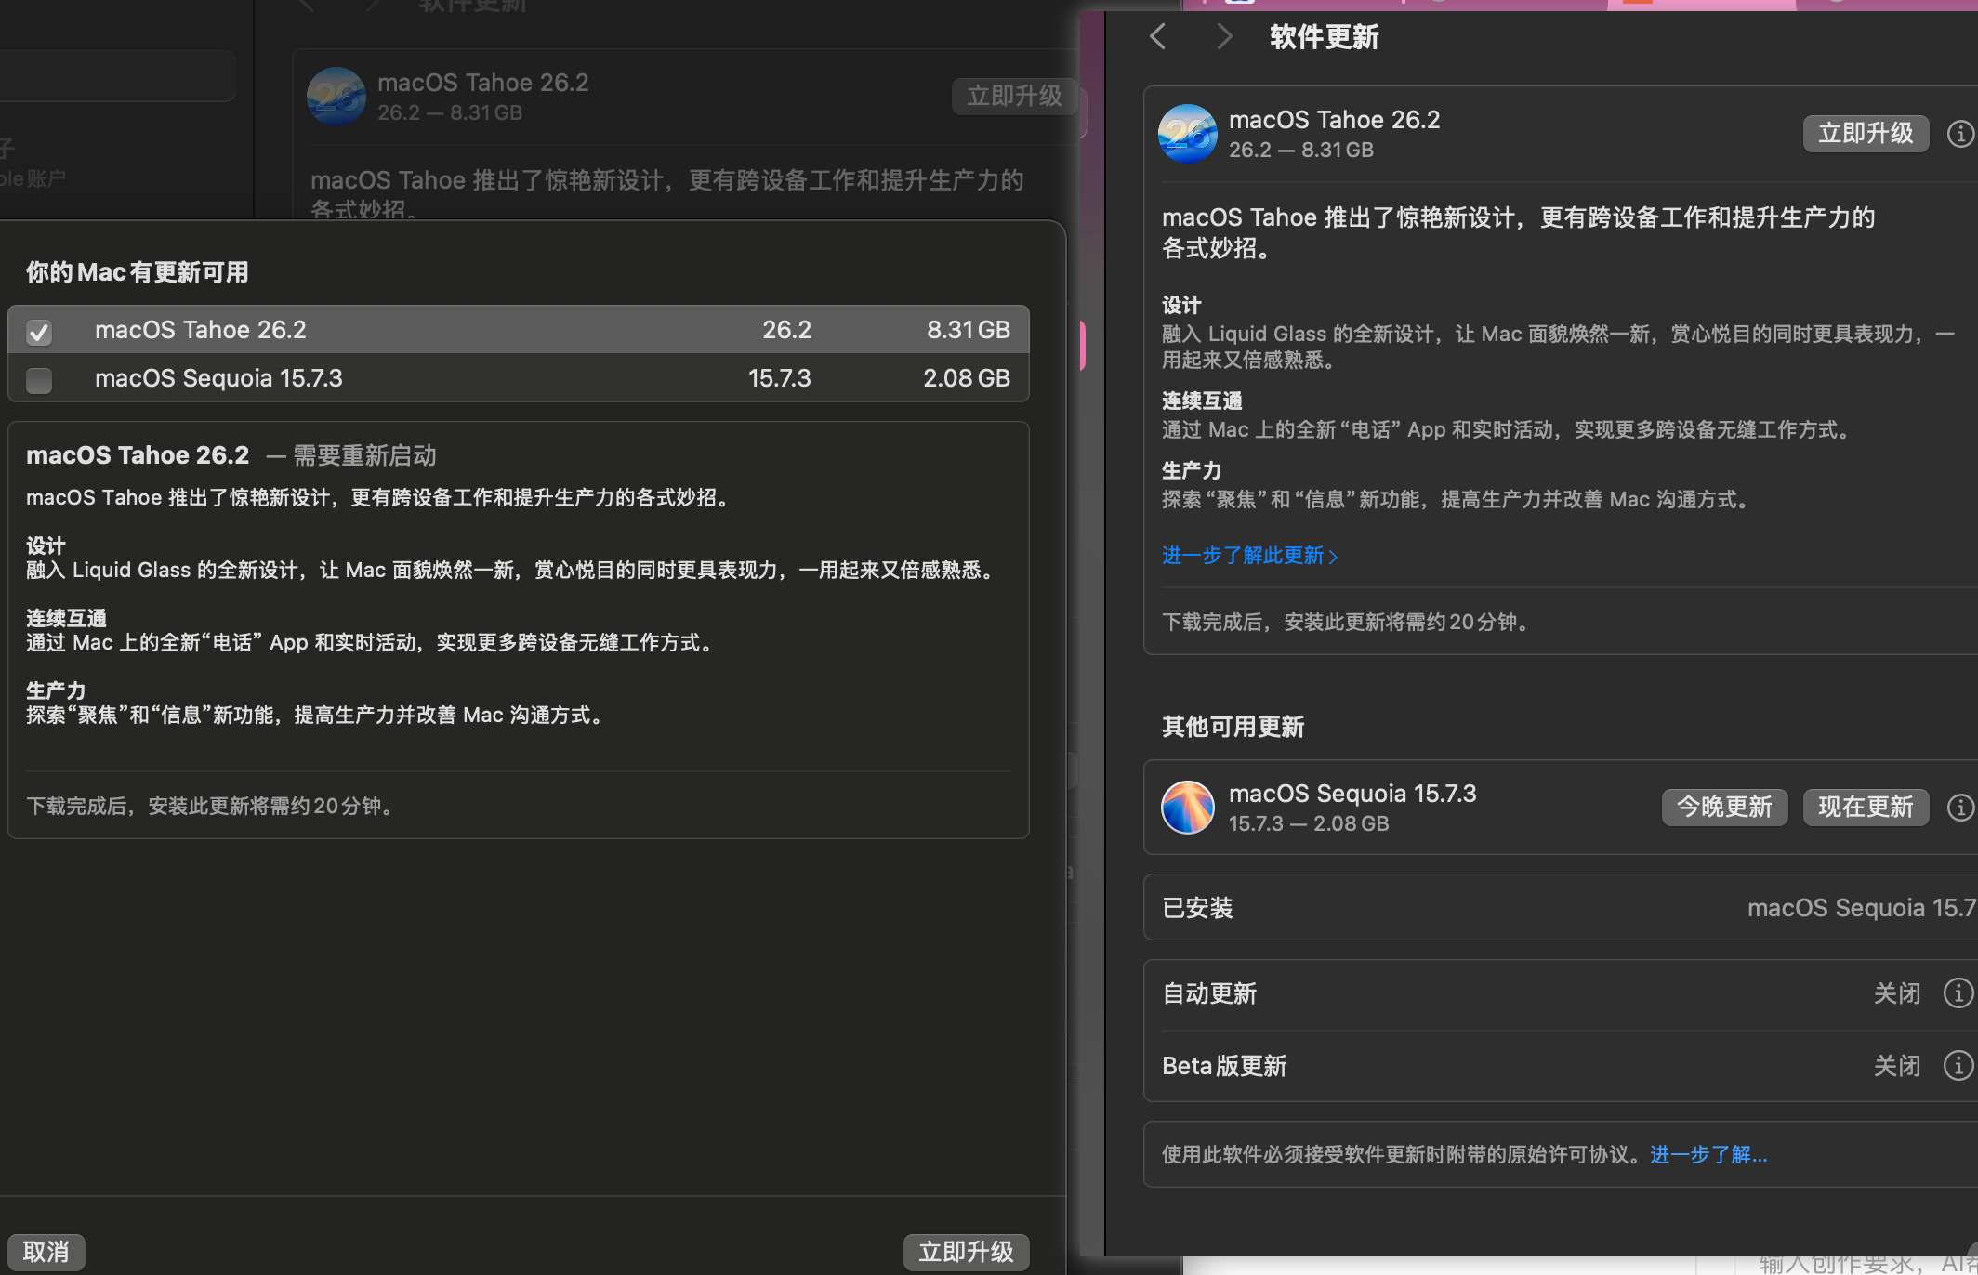1978x1275 pixels.
Task: Click the forward arrow in Software Update header
Action: pos(1224,37)
